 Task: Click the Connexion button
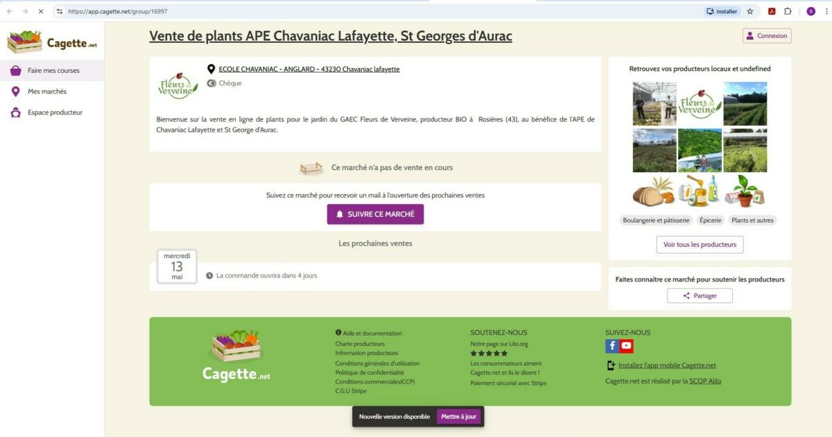point(767,36)
